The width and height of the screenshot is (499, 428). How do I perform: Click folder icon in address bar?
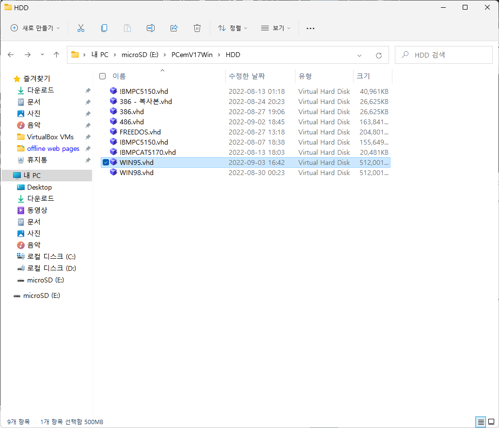(75, 55)
